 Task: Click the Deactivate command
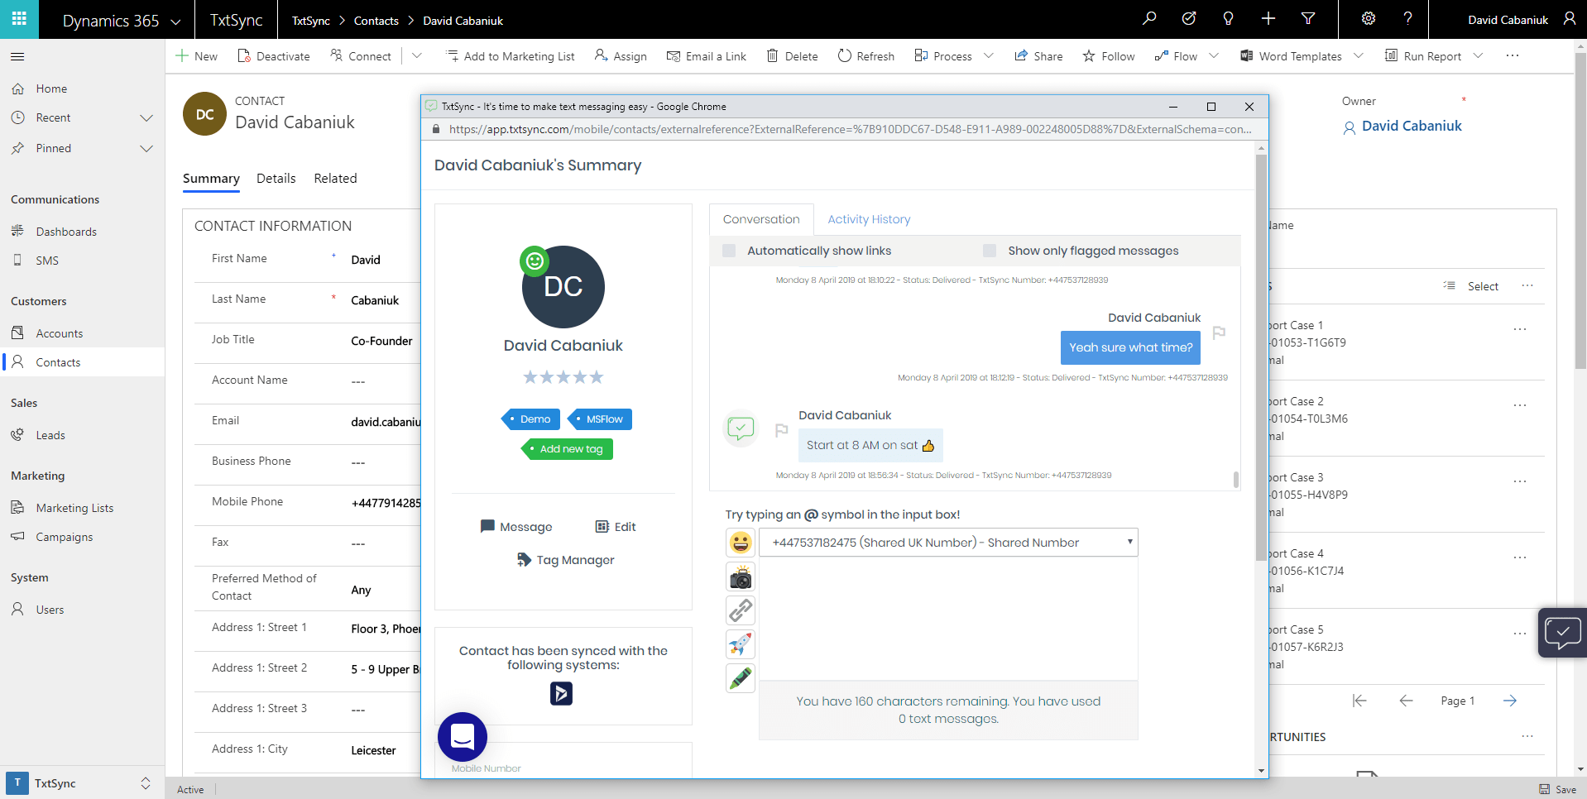click(x=273, y=55)
